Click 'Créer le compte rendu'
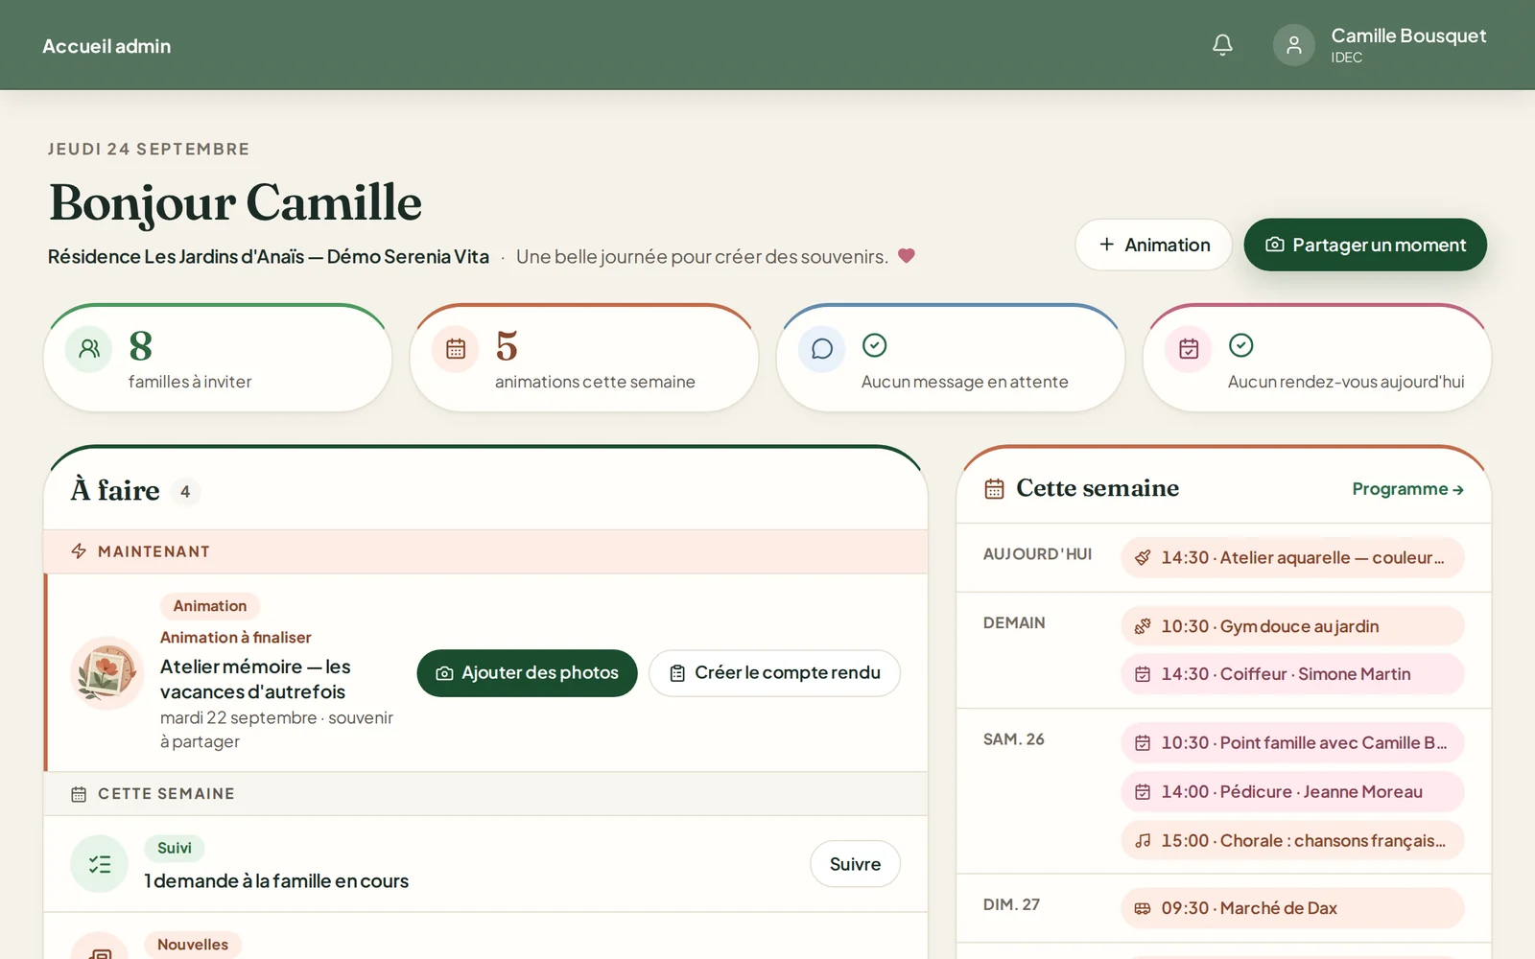This screenshot has height=959, width=1535. pos(774,673)
